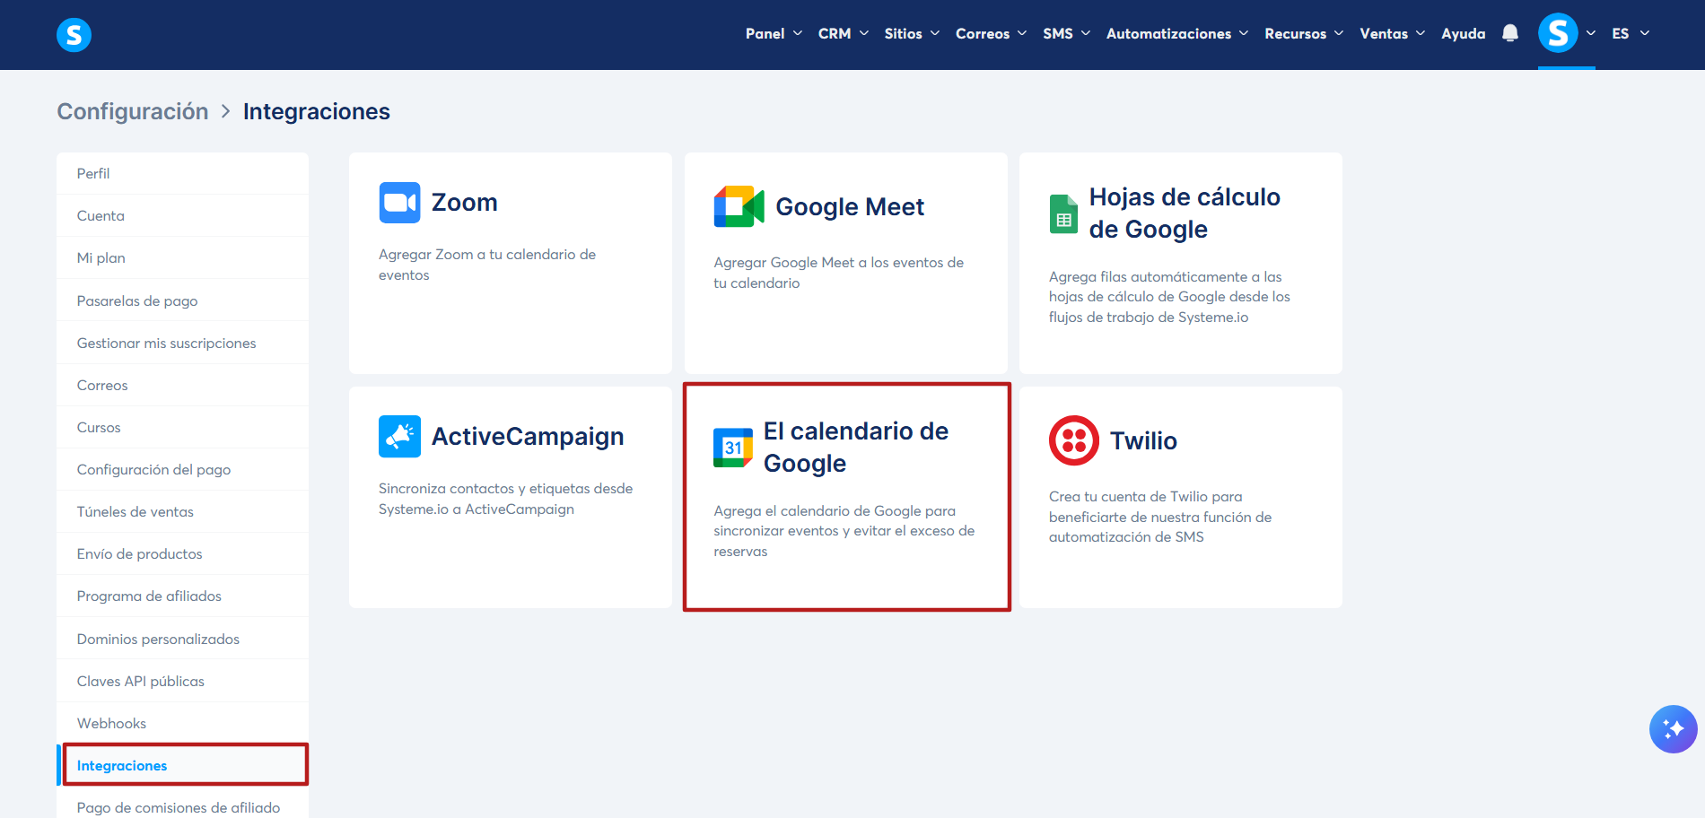The width and height of the screenshot is (1705, 818).
Task: Click 'Agregar Google Meet a los eventos' description
Action: [x=839, y=273]
